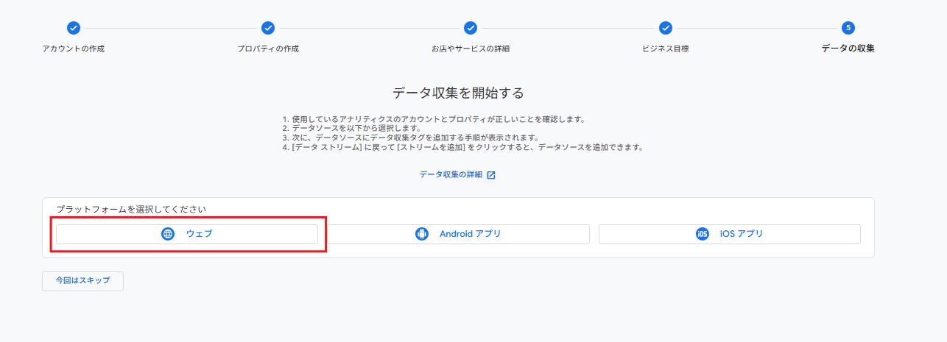Click instruction line 1 about アナリティクスのアカウント
The width and height of the screenshot is (947, 342).
tap(434, 119)
